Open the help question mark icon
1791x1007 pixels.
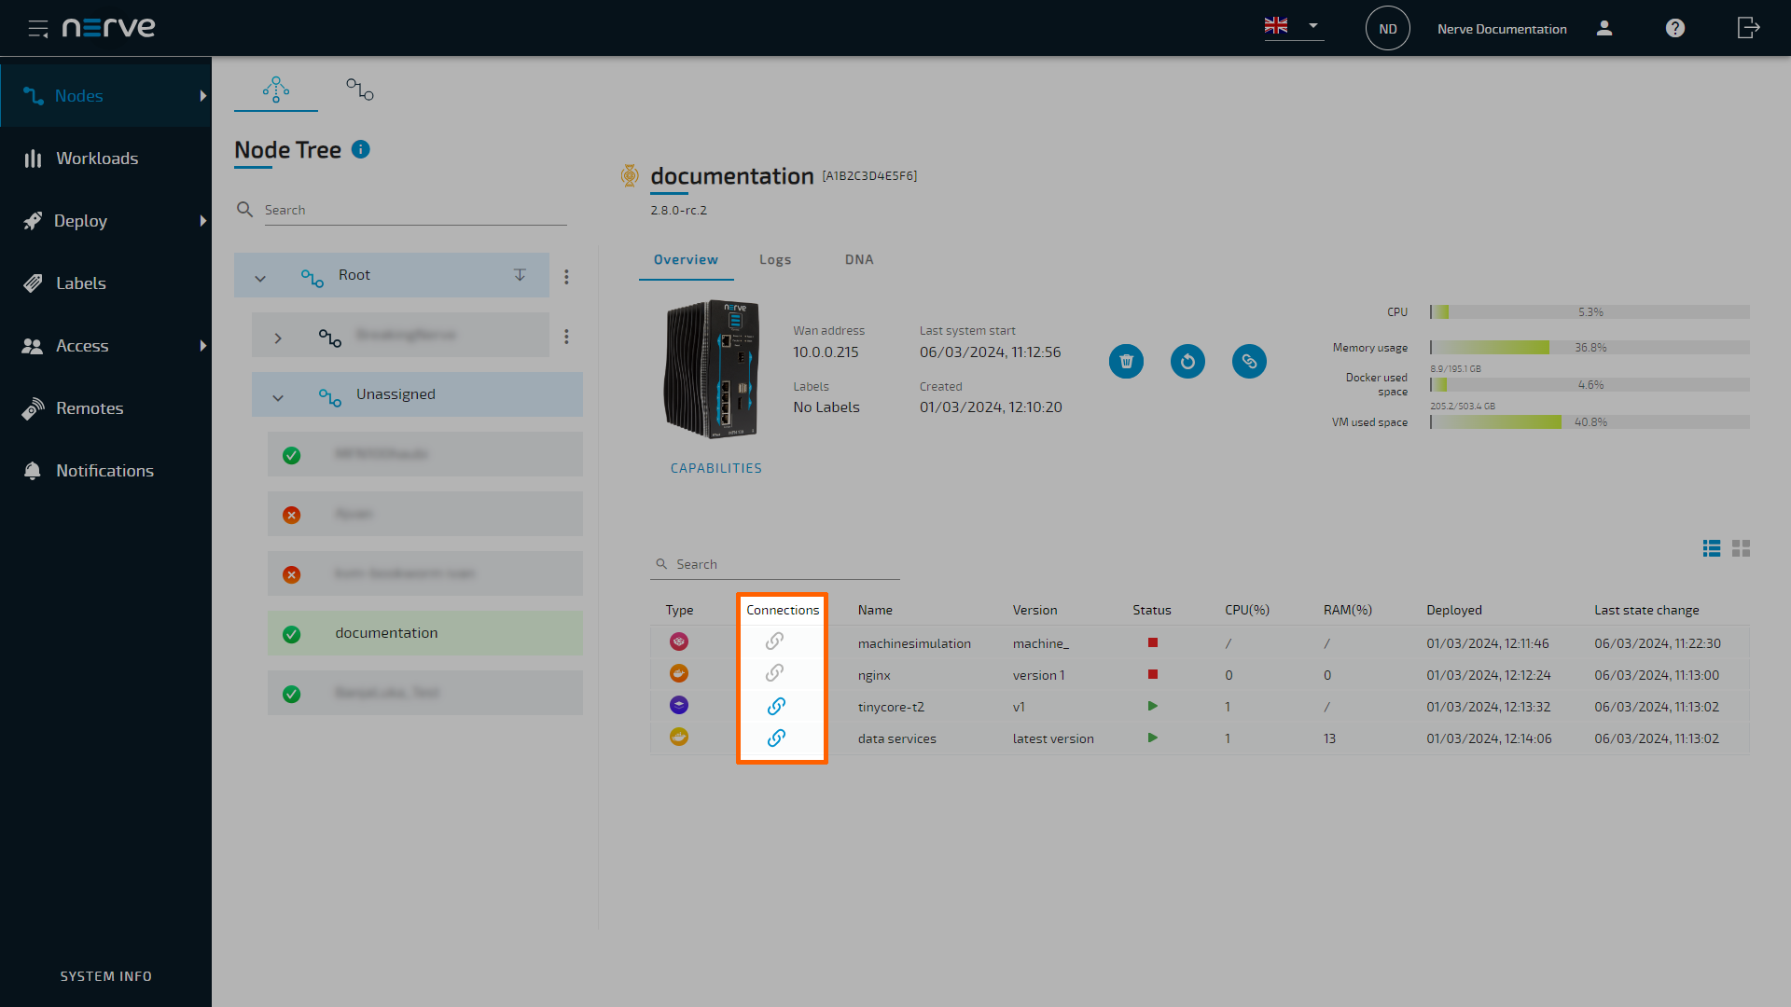[1675, 28]
